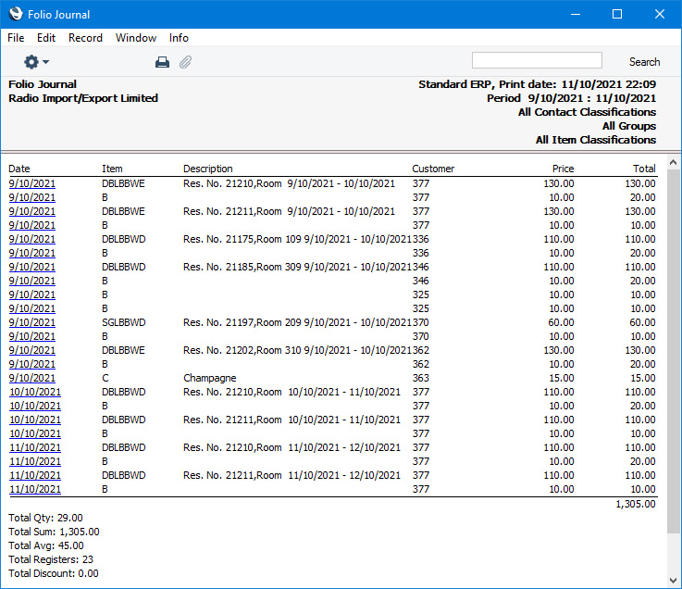The width and height of the screenshot is (682, 589).
Task: Click All Item Classifications header text
Action: point(595,140)
